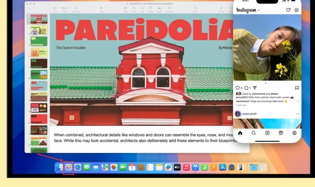This screenshot has height=187, width=315.
Task: Open Instagram direct messages icon
Action: (296, 10)
